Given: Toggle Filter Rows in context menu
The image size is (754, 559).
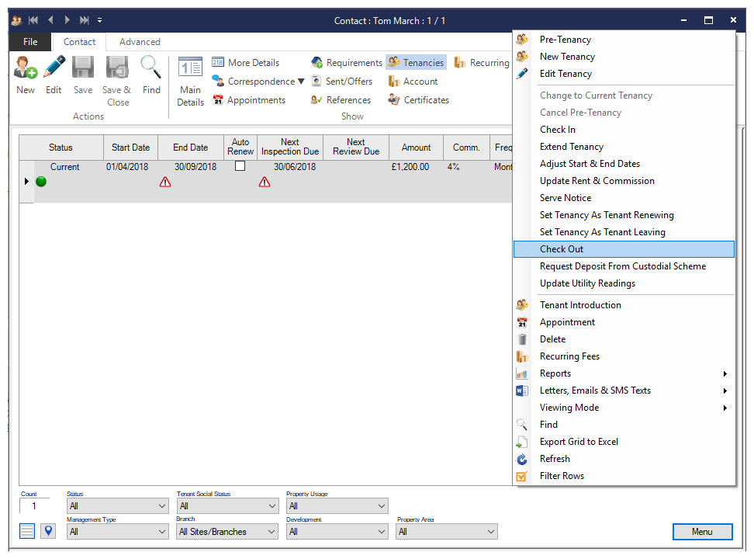Looking at the screenshot, I should 562,476.
